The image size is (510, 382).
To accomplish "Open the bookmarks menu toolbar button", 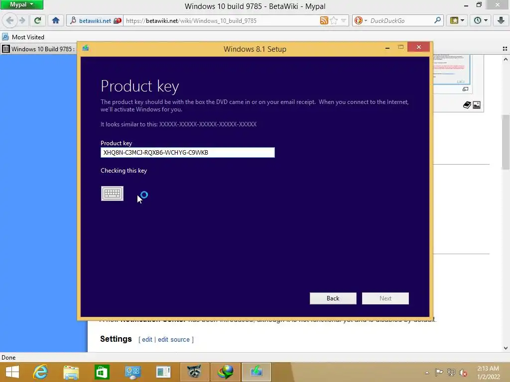I will [457, 20].
